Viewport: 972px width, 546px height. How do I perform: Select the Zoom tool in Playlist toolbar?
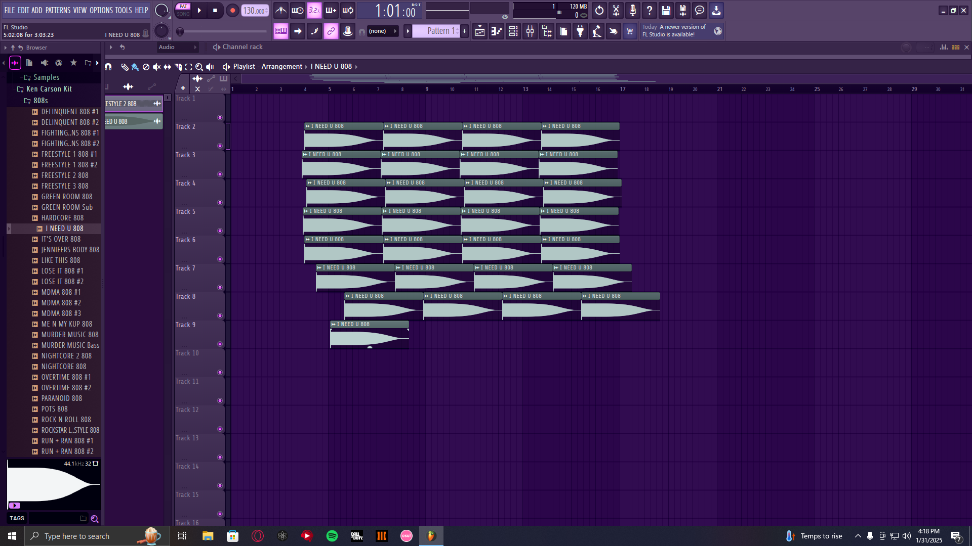click(x=199, y=67)
